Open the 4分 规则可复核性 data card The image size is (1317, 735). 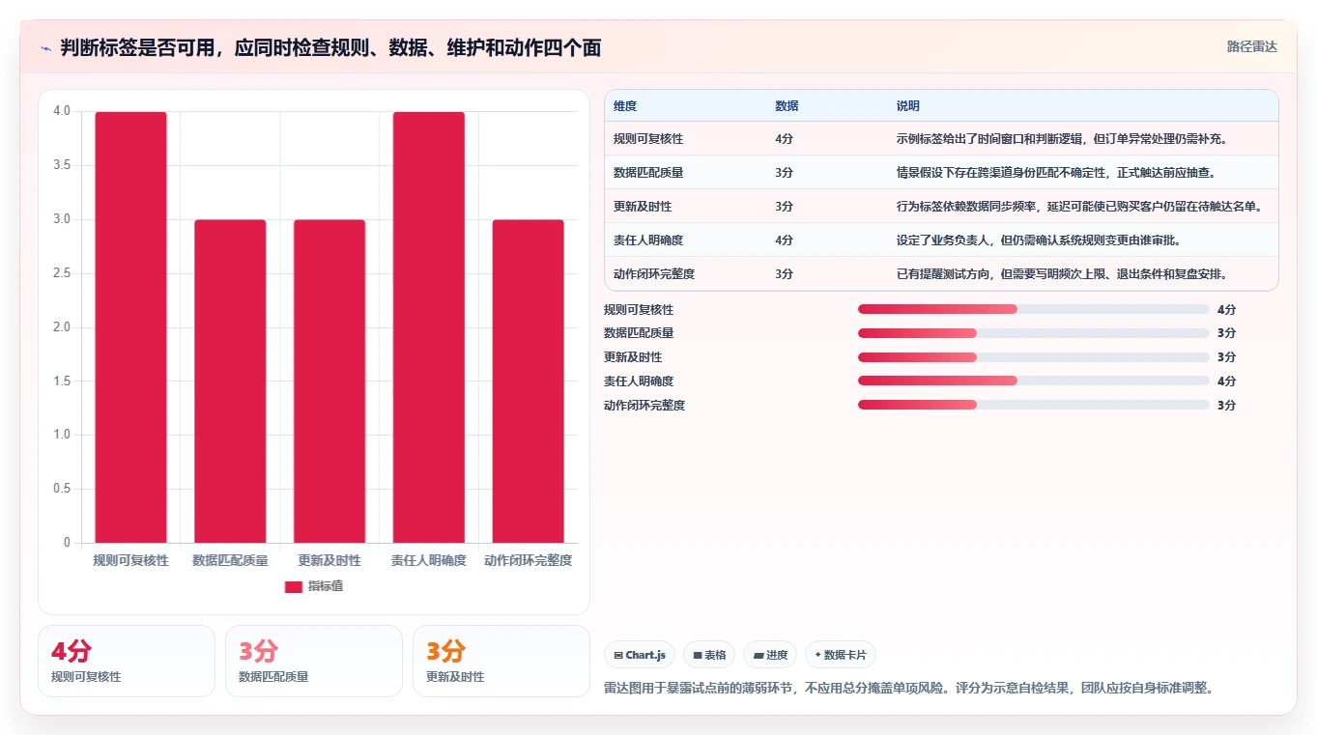127,661
